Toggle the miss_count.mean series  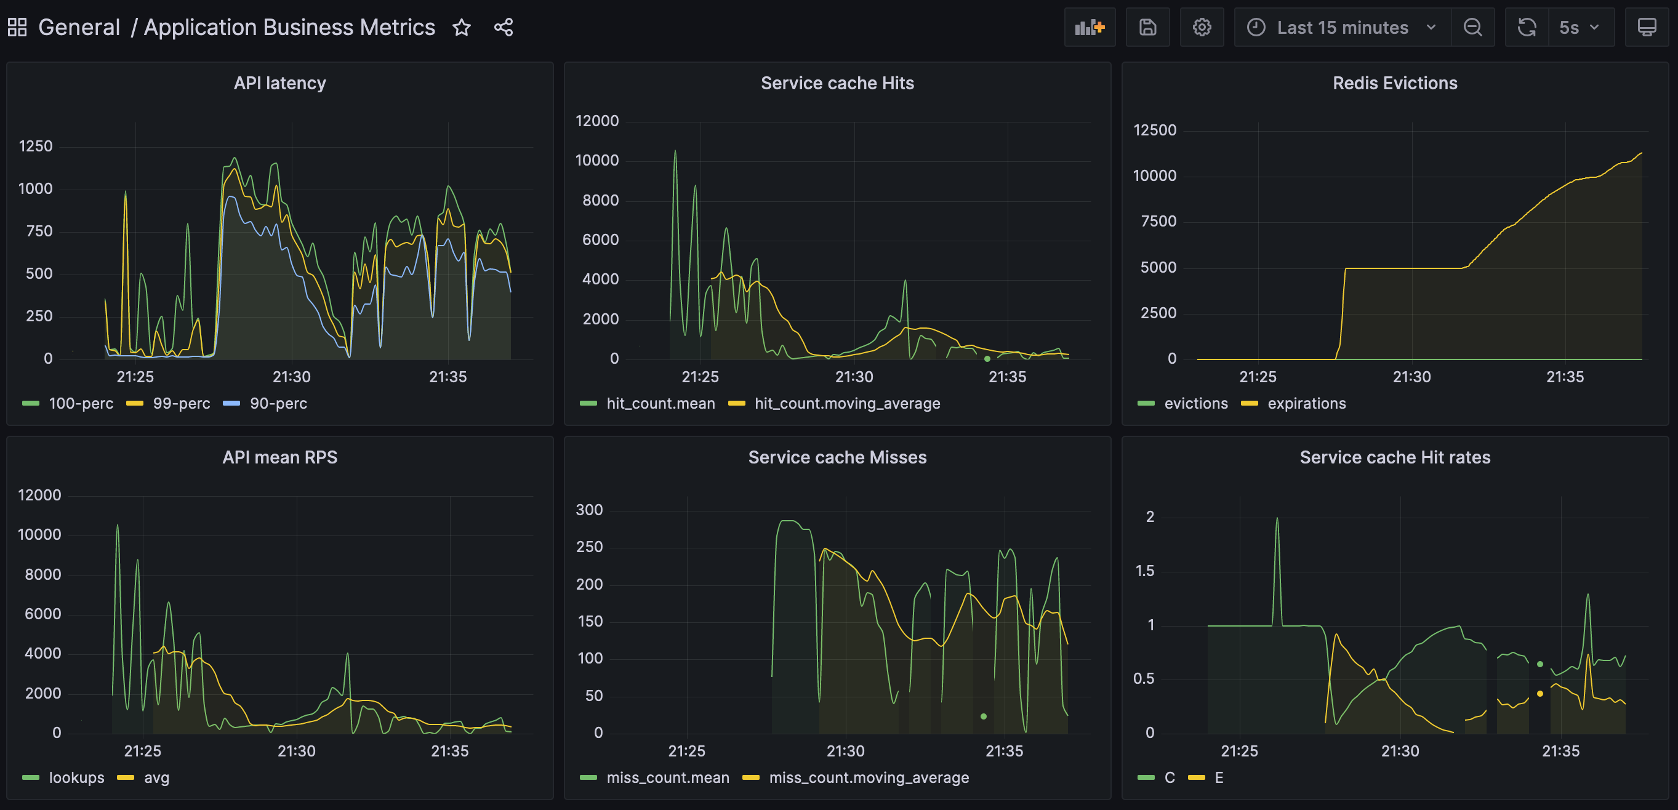(x=668, y=777)
